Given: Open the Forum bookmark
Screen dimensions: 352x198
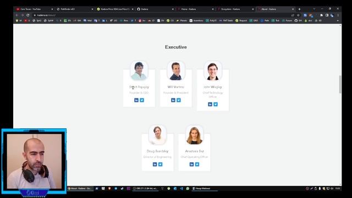Looking at the screenshot, I should pyautogui.click(x=287, y=20).
